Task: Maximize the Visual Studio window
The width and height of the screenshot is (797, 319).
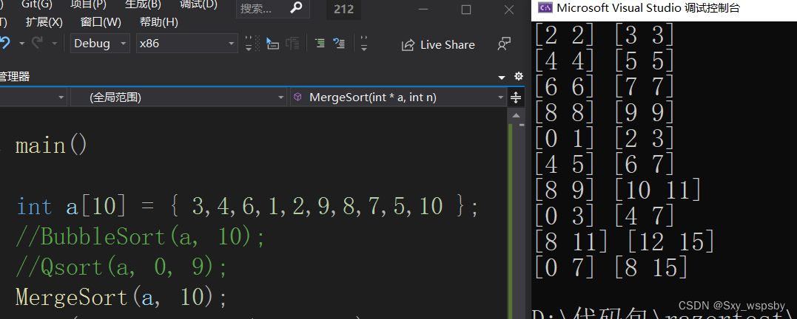Action: tap(466, 9)
